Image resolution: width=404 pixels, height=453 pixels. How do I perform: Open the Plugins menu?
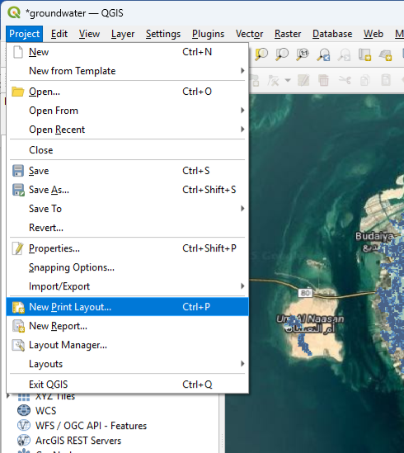pyautogui.click(x=208, y=34)
